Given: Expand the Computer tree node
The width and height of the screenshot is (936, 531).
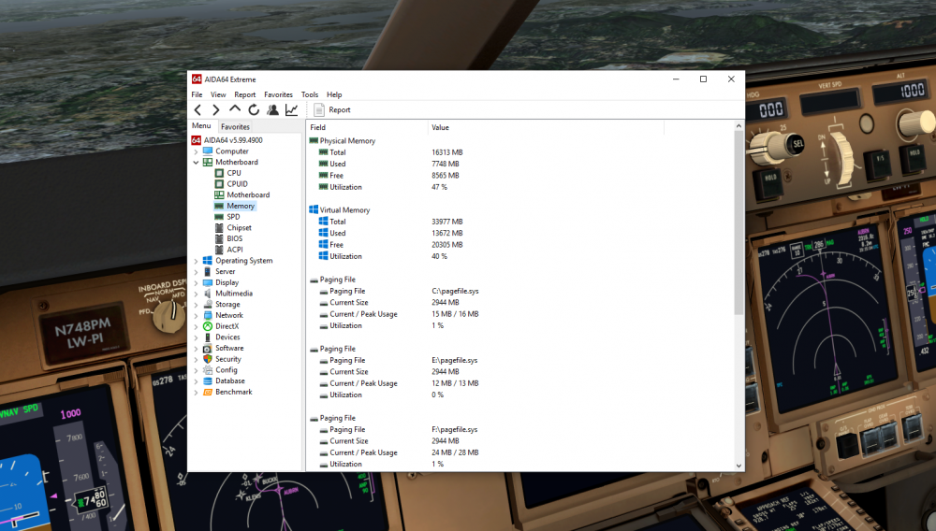Looking at the screenshot, I should click(x=196, y=151).
